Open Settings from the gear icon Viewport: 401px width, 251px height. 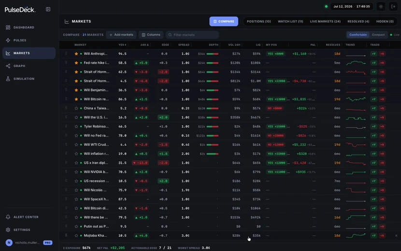(x=8, y=230)
